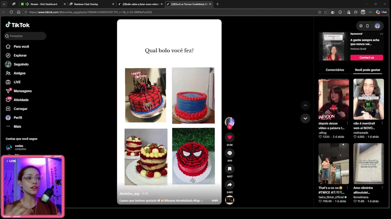The width and height of the screenshot is (391, 219).
Task: Switch to the Você pode gostar tab
Action: (x=367, y=70)
